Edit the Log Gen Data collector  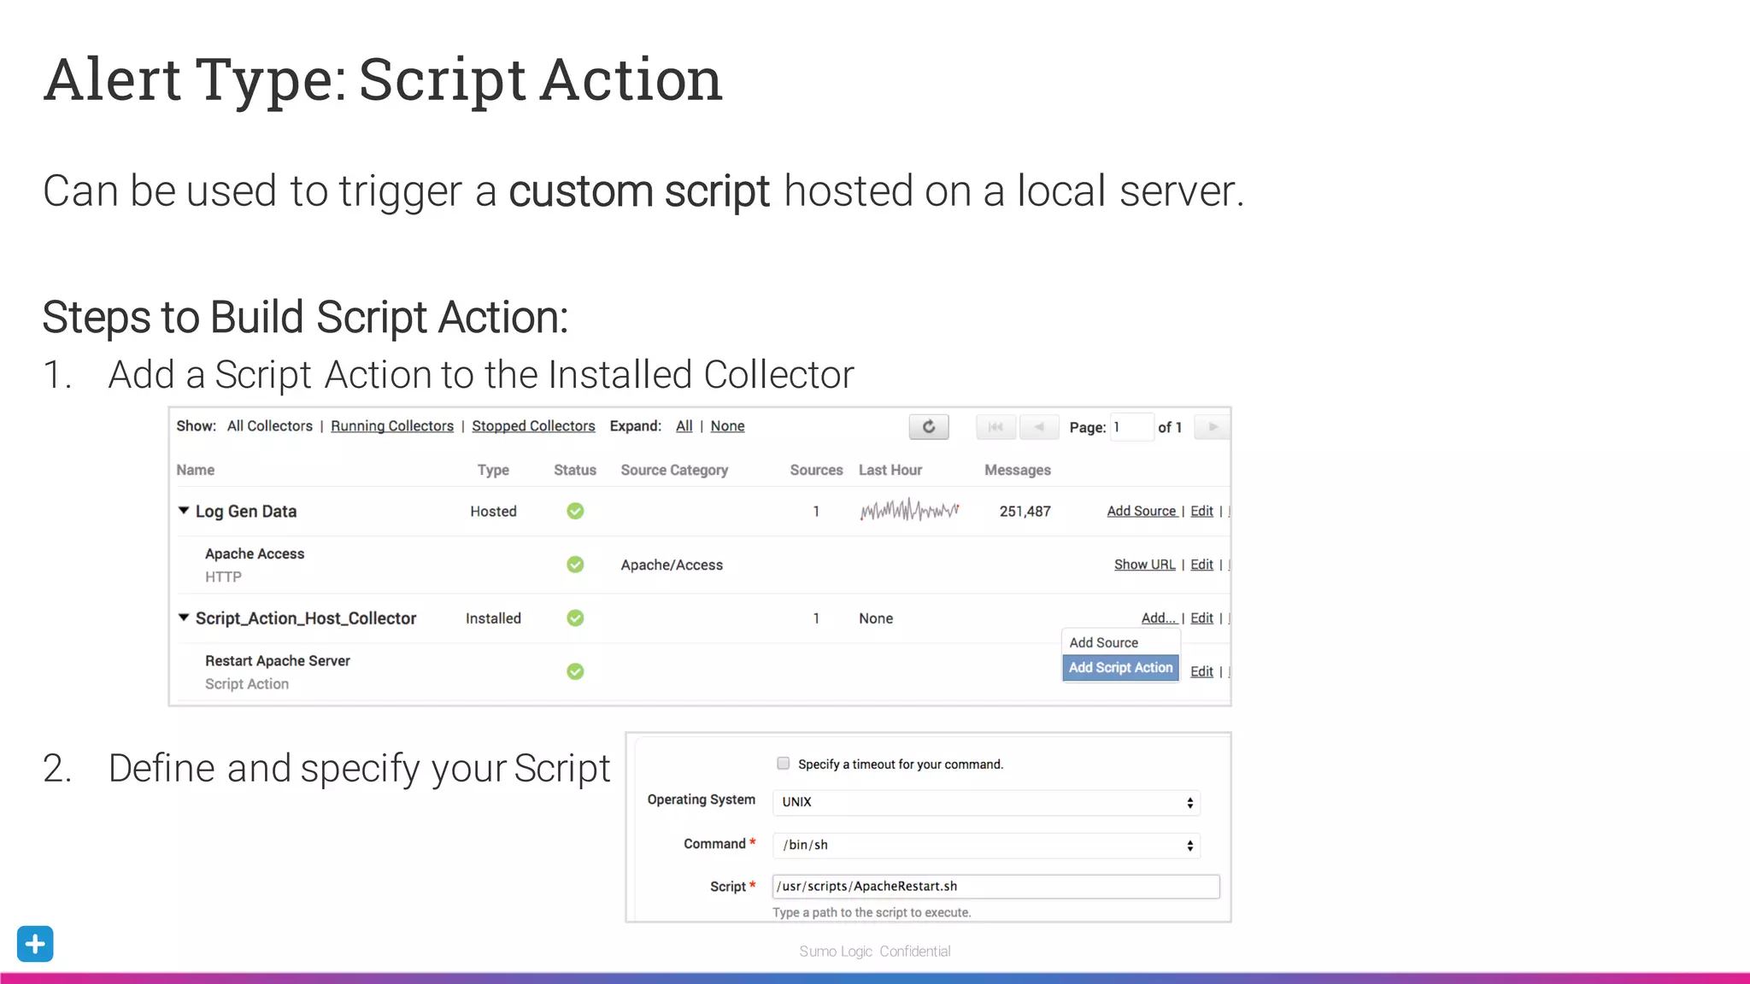pos(1201,511)
